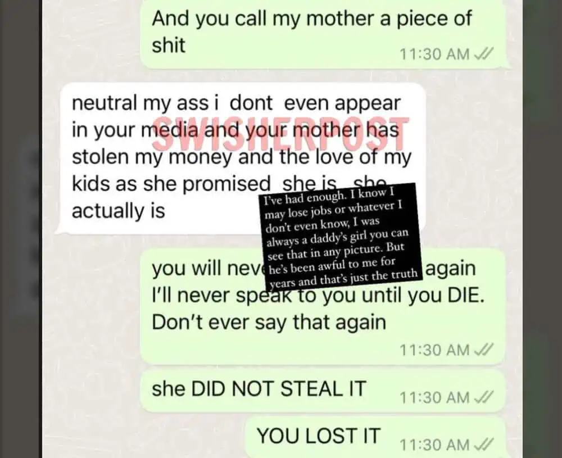Viewport: 562px width, 458px height.
Task: Click the 'actually is' line in the received message
Action: point(118,211)
